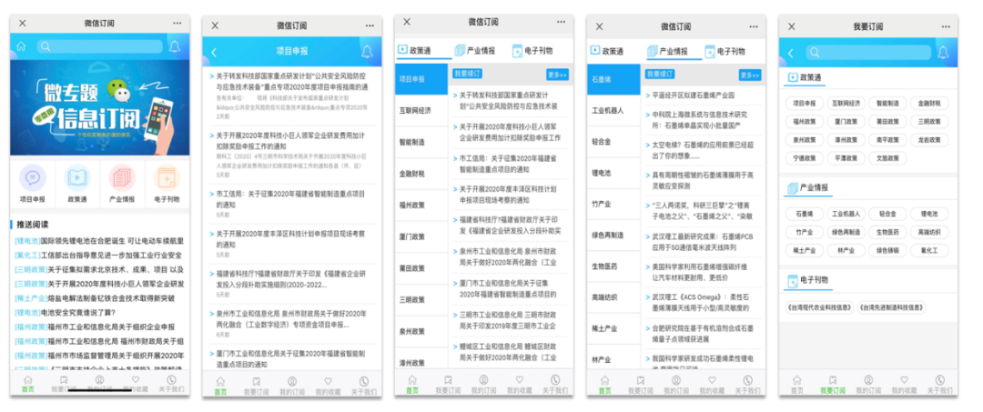This screenshot has height=412, width=983.
Task: Go back using arrow in 项目申报 header
Action: point(214,52)
